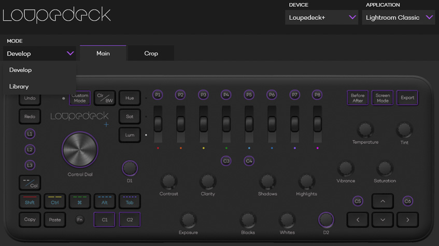Select the Highlights knob
Viewport: 439px width, 246px height.
(x=306, y=182)
